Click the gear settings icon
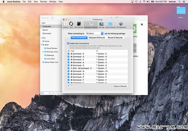This screenshot has height=131, width=188. pyautogui.click(x=142, y=25)
